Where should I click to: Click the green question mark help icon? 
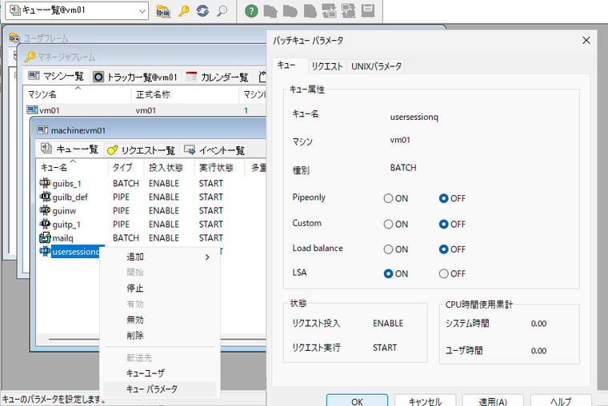[251, 11]
